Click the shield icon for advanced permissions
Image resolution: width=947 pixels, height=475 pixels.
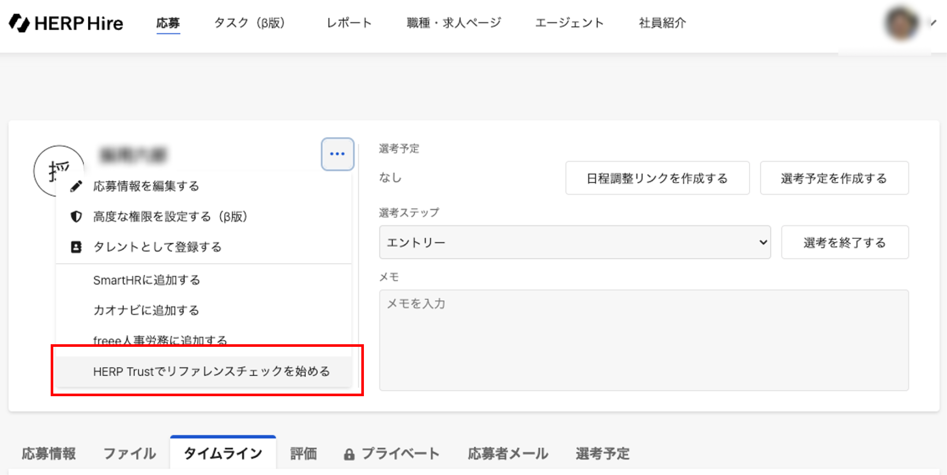point(76,216)
